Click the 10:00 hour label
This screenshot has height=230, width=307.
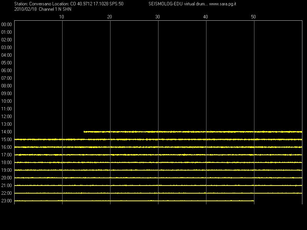click(x=7, y=101)
